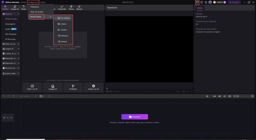Expand the Imagen IA sidebar section
Viewport: 256px width, 140px height.
pyautogui.click(x=11, y=49)
